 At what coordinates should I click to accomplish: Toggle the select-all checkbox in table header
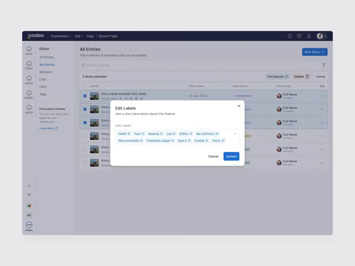pos(85,86)
